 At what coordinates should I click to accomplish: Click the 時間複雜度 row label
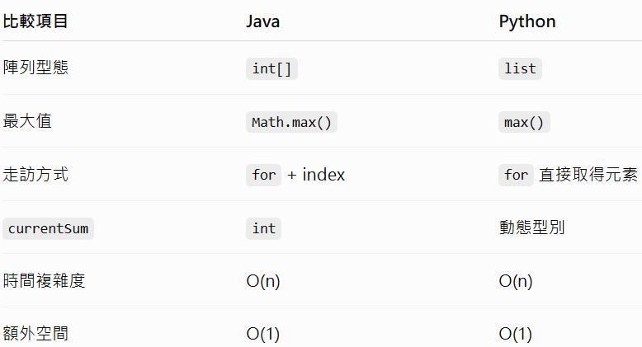pos(44,281)
